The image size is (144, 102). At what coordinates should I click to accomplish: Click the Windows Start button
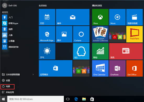tap(3, 99)
